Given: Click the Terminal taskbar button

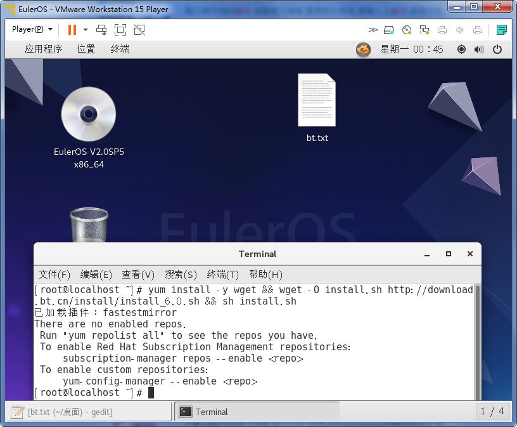Looking at the screenshot, I should [x=257, y=412].
